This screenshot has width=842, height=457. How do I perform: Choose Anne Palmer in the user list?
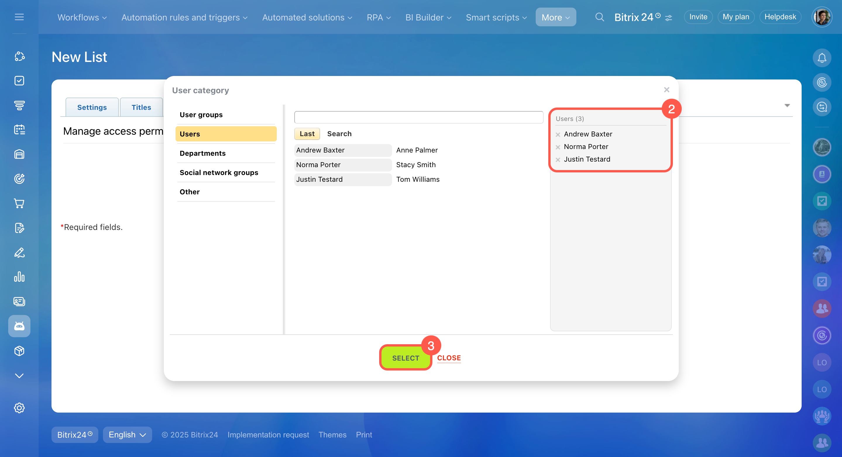point(417,150)
